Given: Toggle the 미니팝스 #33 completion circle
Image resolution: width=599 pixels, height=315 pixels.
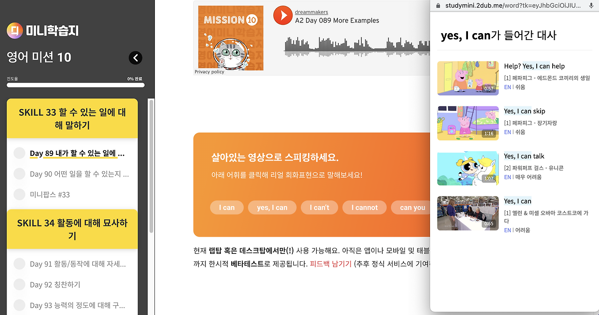Looking at the screenshot, I should pos(19,194).
